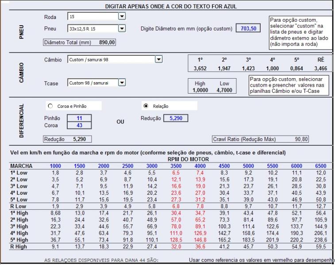Click the 1ª Low row label

point(19,173)
